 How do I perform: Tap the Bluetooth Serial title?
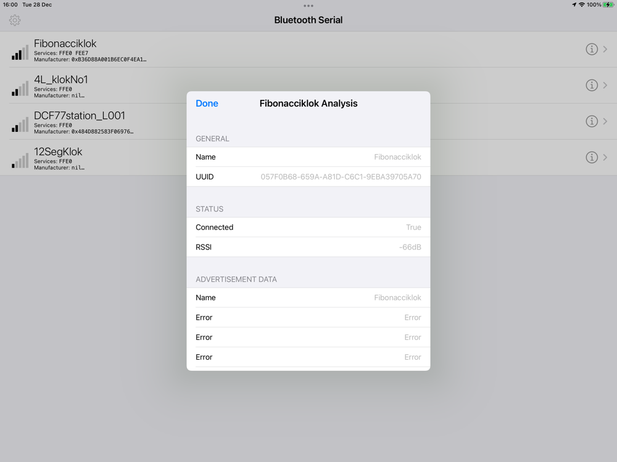click(308, 20)
